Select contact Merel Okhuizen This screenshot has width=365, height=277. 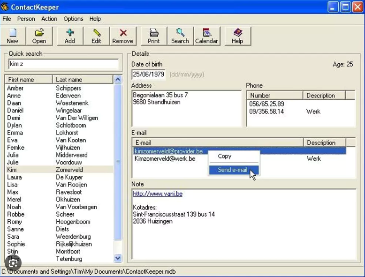[x=60, y=200]
